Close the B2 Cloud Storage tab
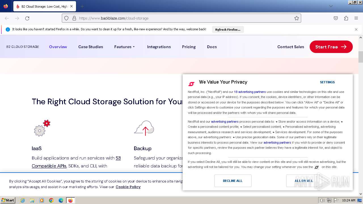Viewport: 363px width, 204px height. coord(71,6)
